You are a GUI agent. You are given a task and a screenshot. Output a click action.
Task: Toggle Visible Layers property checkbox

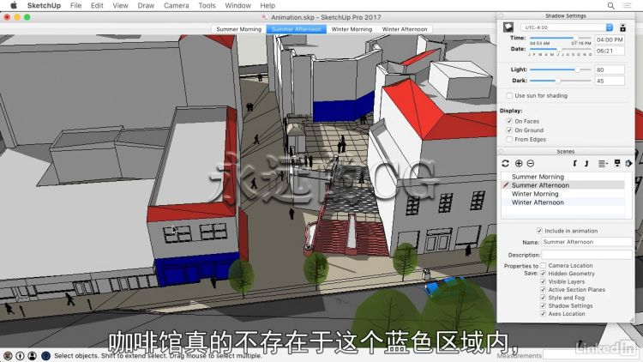(x=543, y=281)
